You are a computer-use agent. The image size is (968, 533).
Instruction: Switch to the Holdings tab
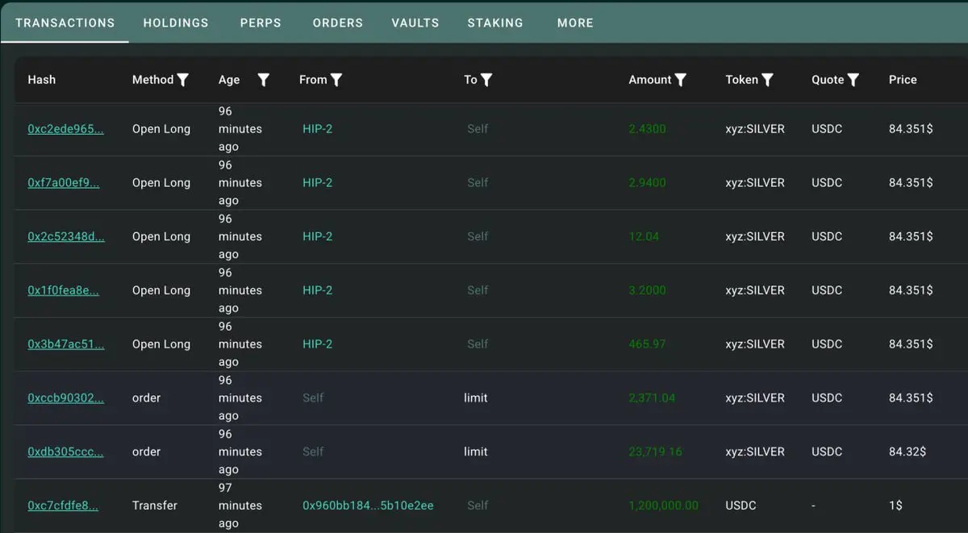tap(176, 23)
